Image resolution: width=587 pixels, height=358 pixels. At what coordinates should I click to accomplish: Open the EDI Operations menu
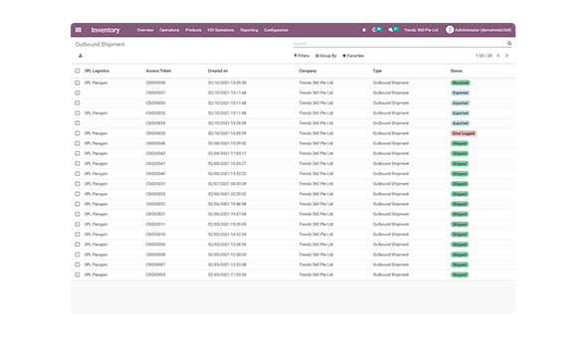coord(221,30)
